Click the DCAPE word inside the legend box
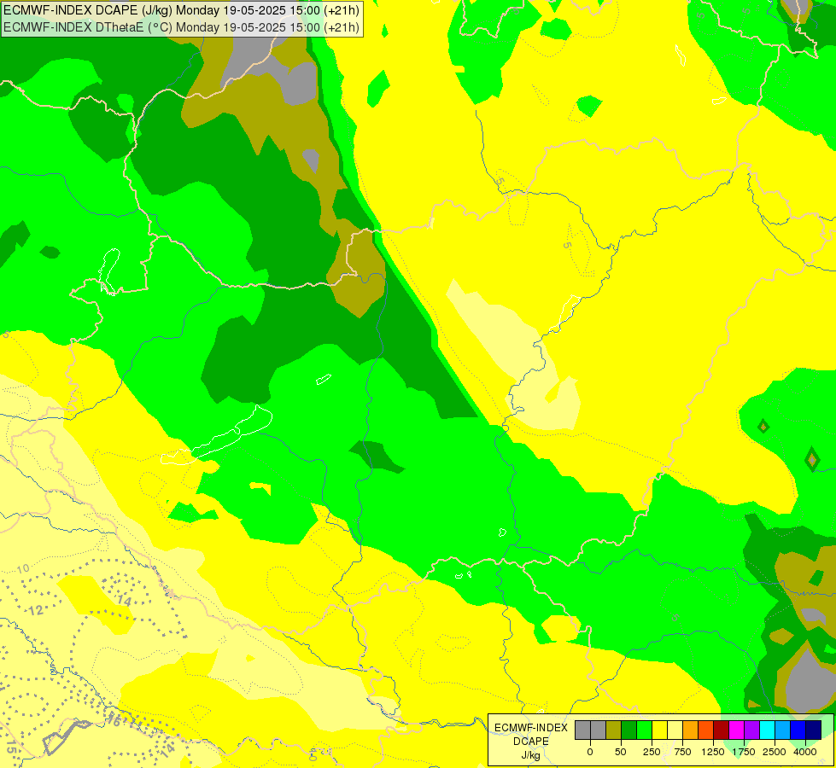 [531, 742]
